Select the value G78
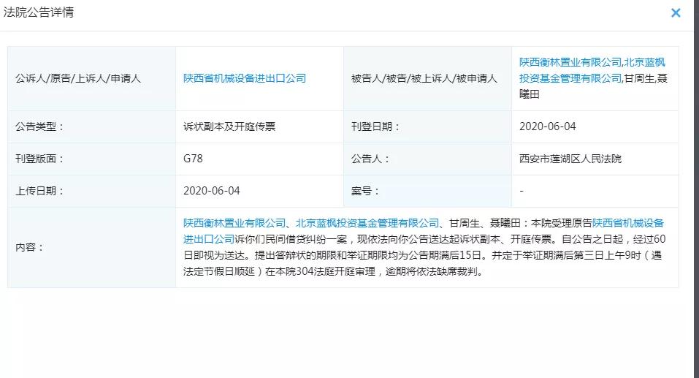The height and width of the screenshot is (378, 699). (193, 159)
